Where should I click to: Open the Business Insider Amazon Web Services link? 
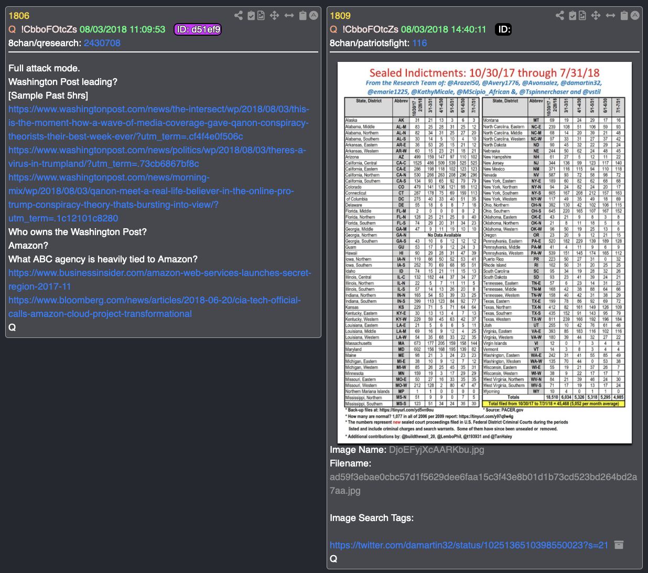tap(160, 280)
